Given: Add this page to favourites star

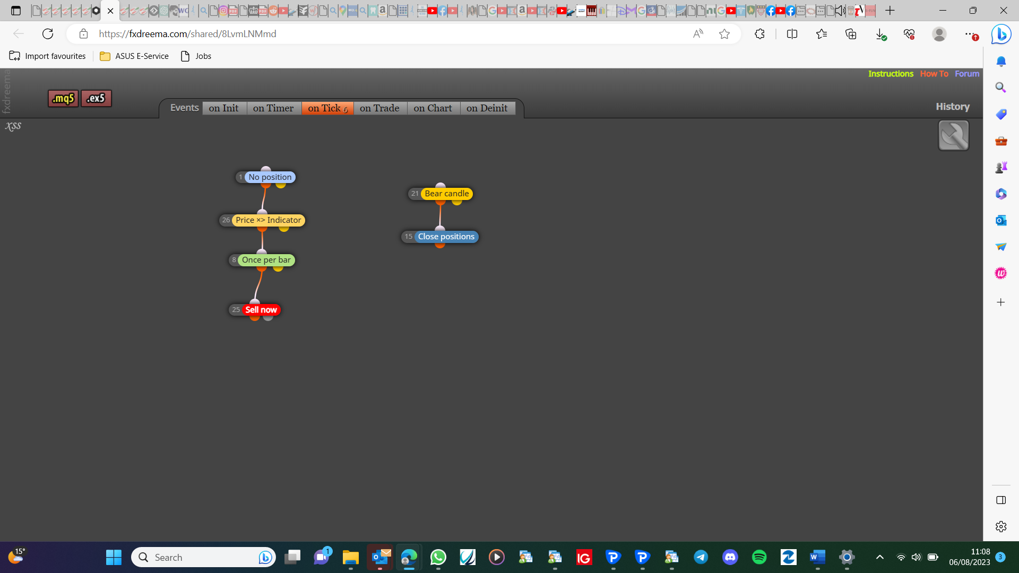Looking at the screenshot, I should point(724,34).
